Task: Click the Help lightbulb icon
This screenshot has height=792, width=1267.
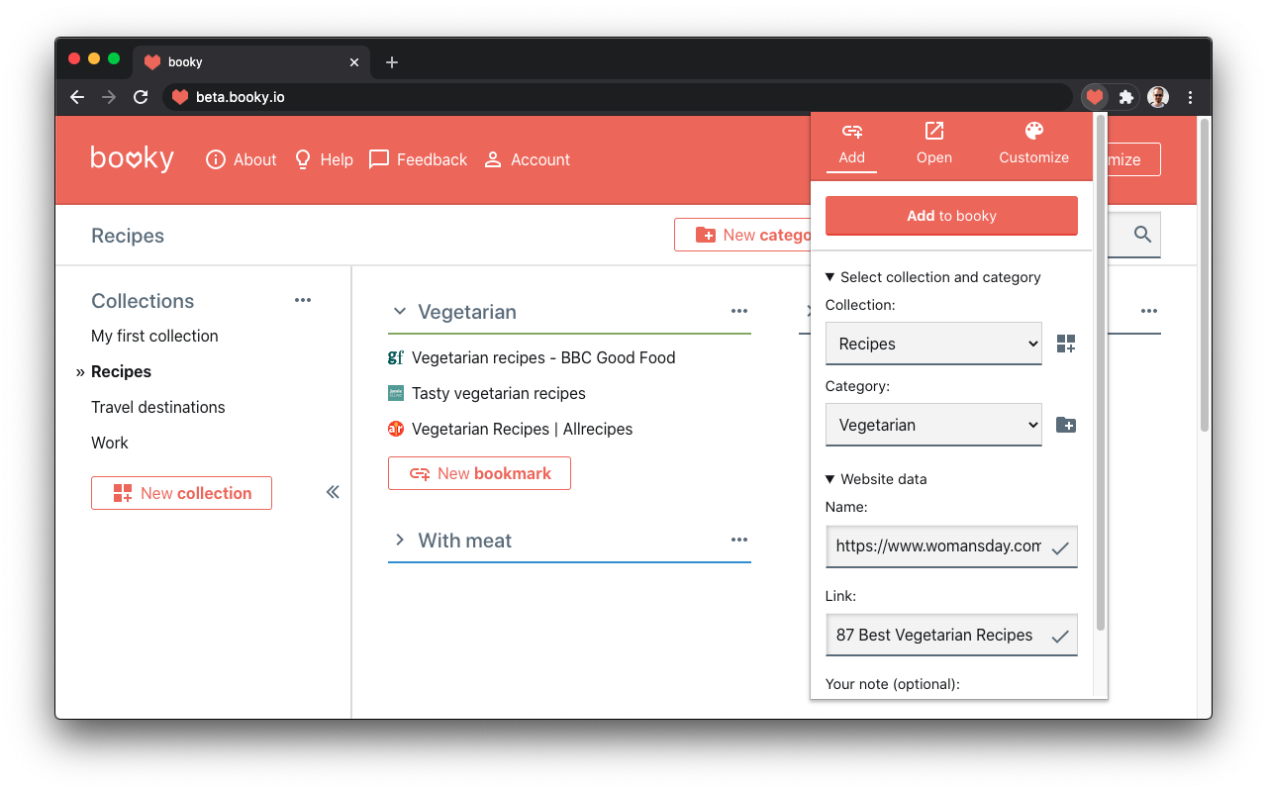Action: coord(302,159)
